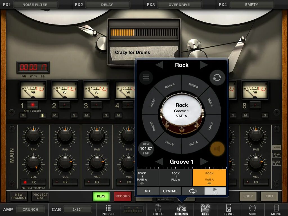This screenshot has width=288, height=216.
Task: Select the VAR B wheel segment
Action: point(210,127)
